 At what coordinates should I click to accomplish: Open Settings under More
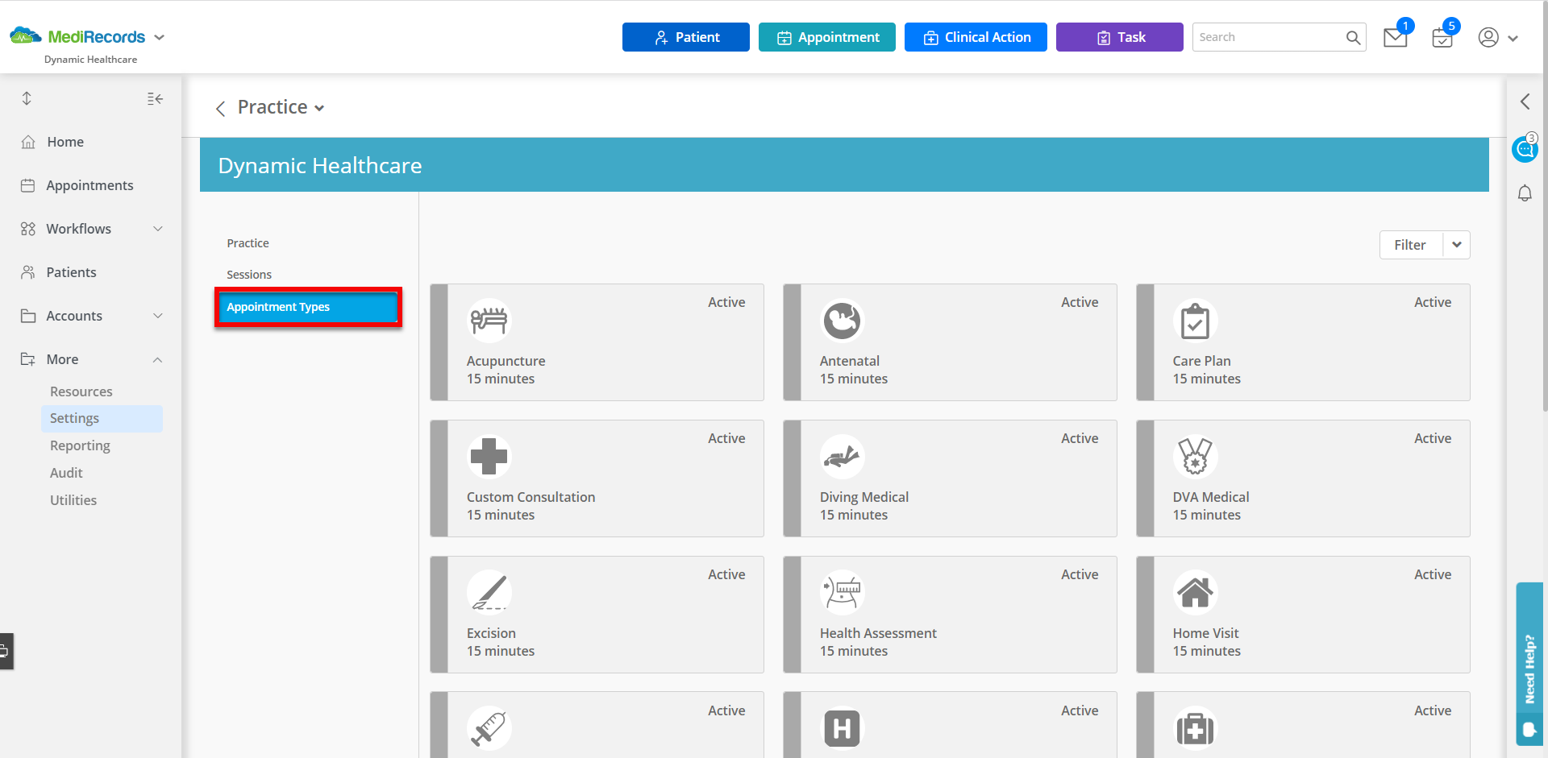click(102, 419)
